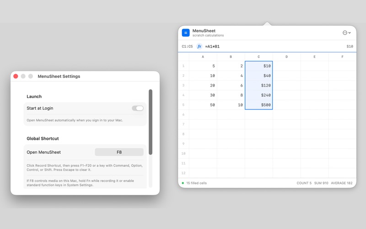
Task: Click the Launch section heading
Action: pyautogui.click(x=34, y=97)
